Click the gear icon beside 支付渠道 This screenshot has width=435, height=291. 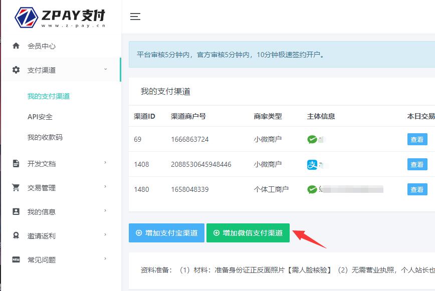[16, 70]
